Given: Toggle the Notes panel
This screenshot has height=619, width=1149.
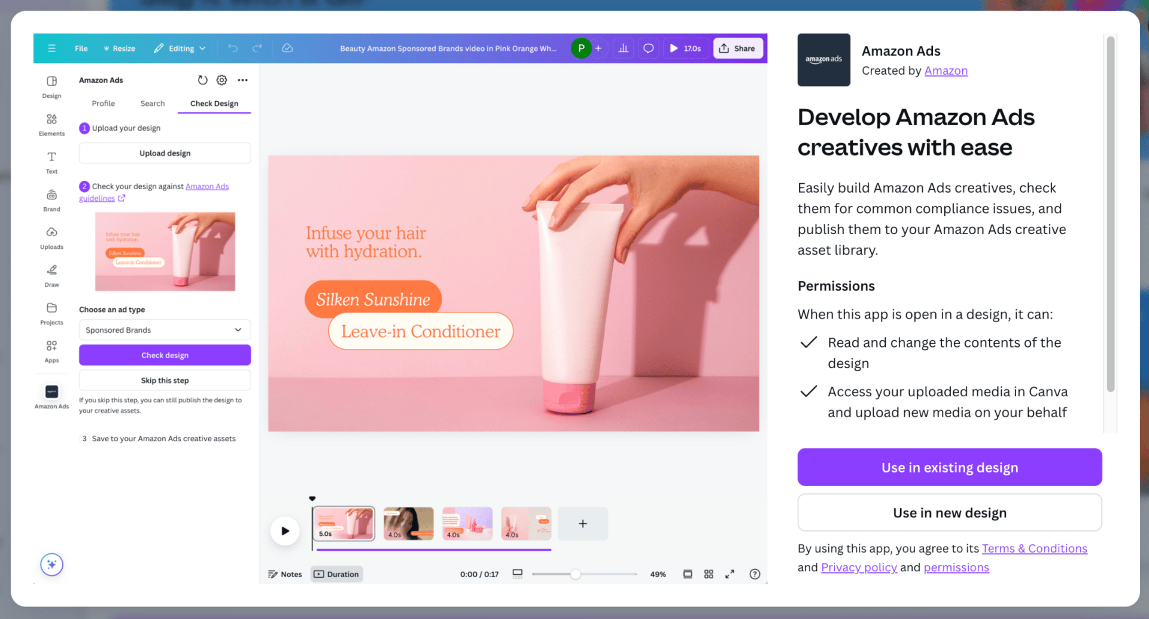Looking at the screenshot, I should [285, 574].
